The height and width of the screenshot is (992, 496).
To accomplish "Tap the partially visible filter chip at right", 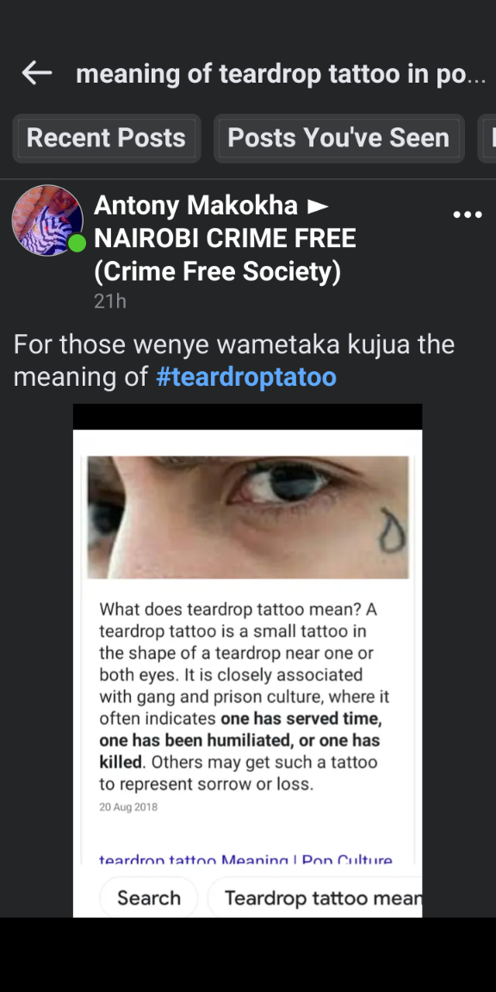I will [487, 138].
